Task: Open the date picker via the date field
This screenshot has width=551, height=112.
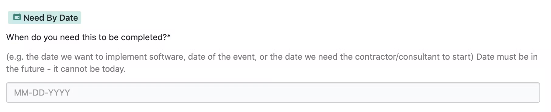Action: 273,93
